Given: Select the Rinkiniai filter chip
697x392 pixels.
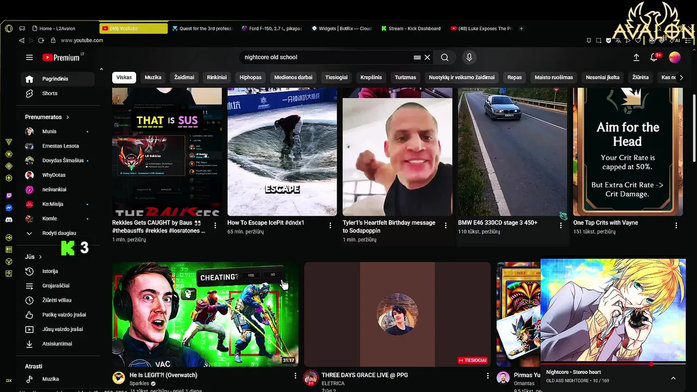Looking at the screenshot, I should 217,77.
